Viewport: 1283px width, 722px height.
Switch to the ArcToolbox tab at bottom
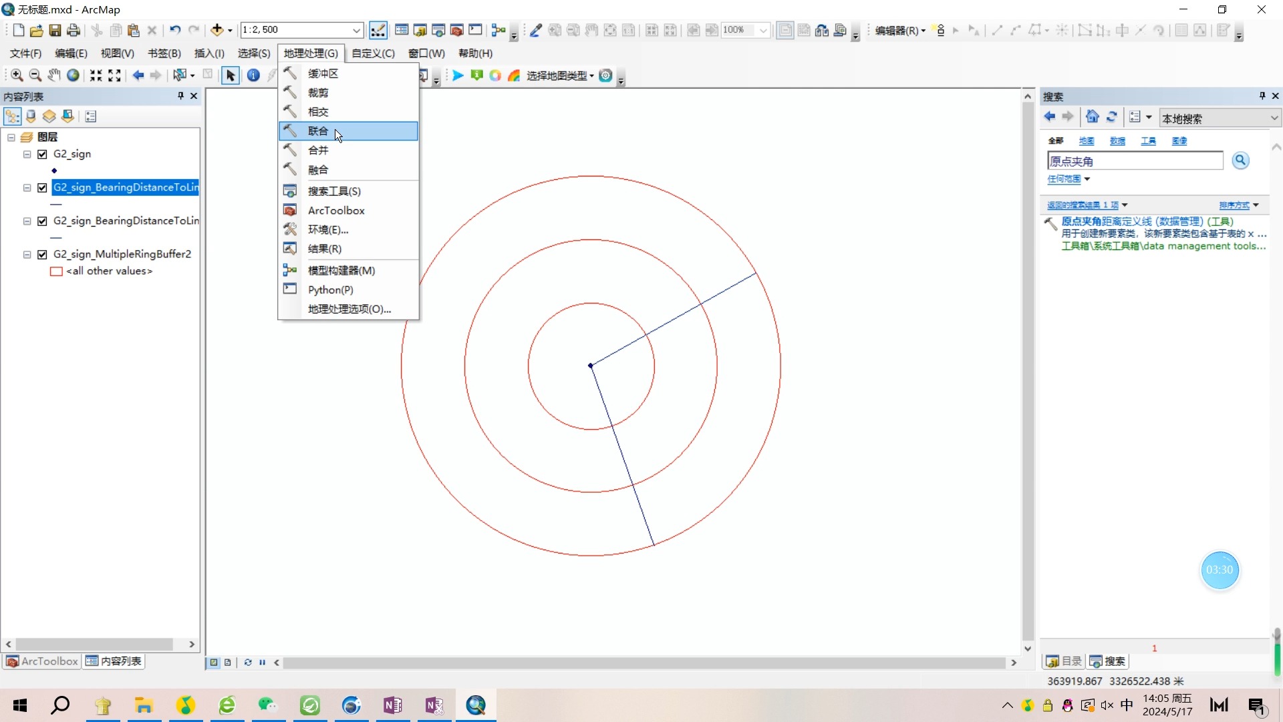click(x=42, y=661)
